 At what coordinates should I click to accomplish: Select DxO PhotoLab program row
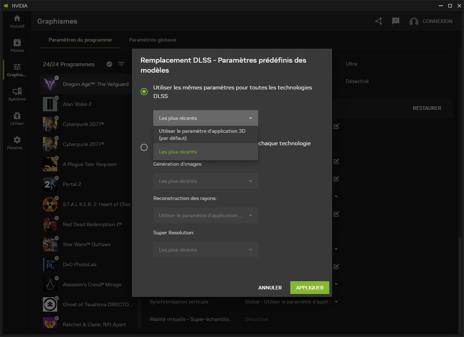coord(86,264)
